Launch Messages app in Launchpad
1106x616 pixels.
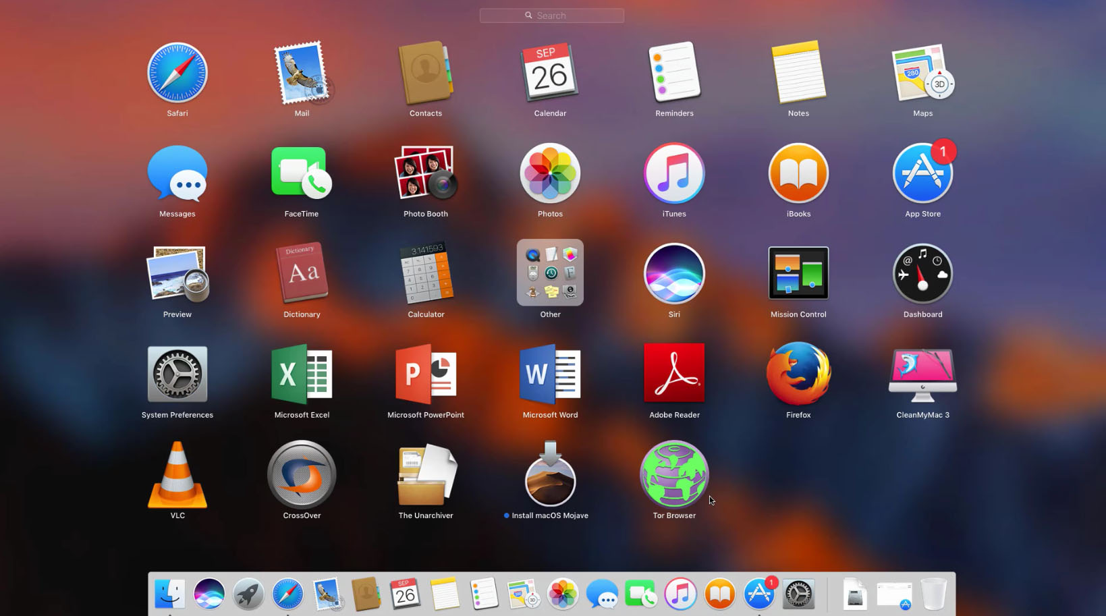point(177,173)
